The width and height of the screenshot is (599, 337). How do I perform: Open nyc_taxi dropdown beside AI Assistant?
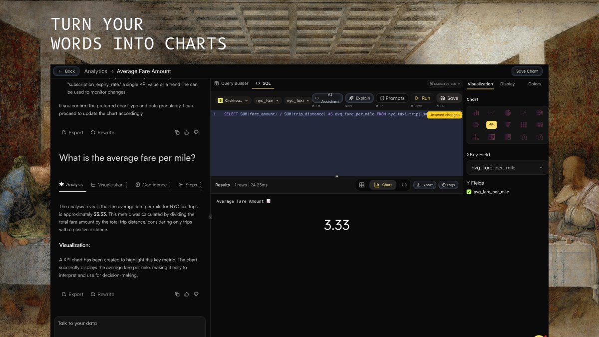click(298, 100)
